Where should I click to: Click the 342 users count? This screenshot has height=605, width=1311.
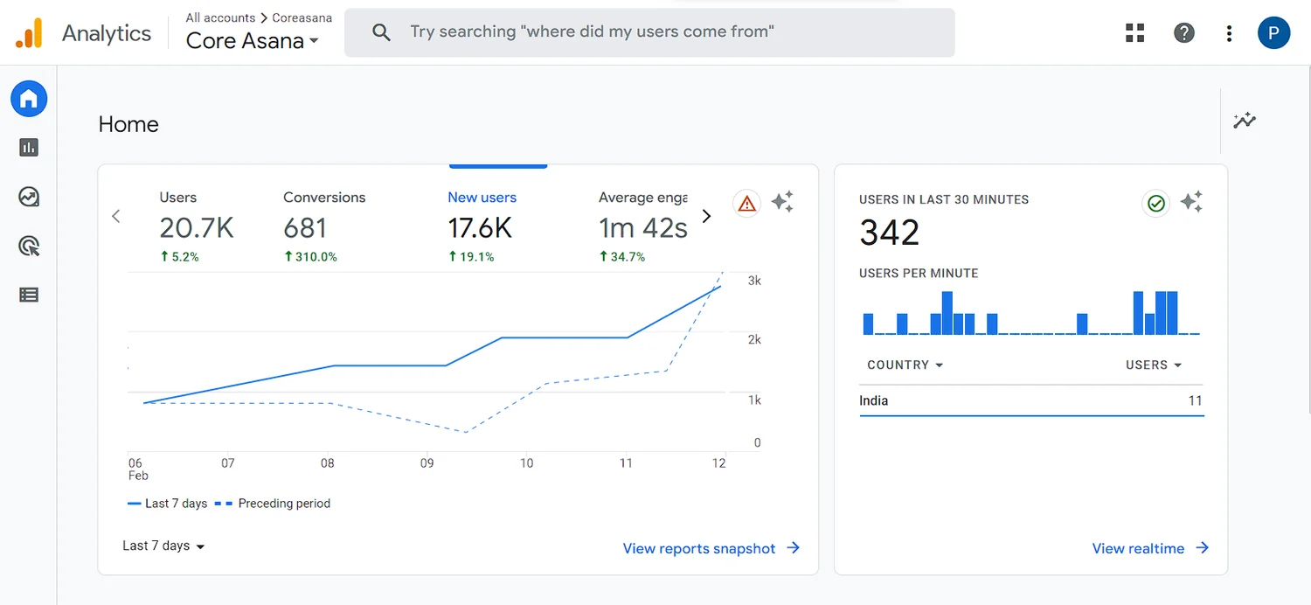pos(890,233)
